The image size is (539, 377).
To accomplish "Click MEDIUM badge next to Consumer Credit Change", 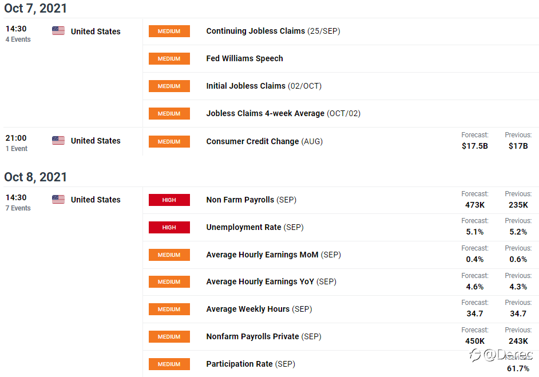I will click(169, 142).
